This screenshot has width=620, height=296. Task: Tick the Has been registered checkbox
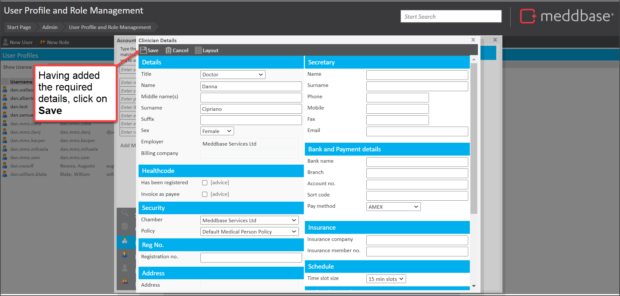click(205, 183)
